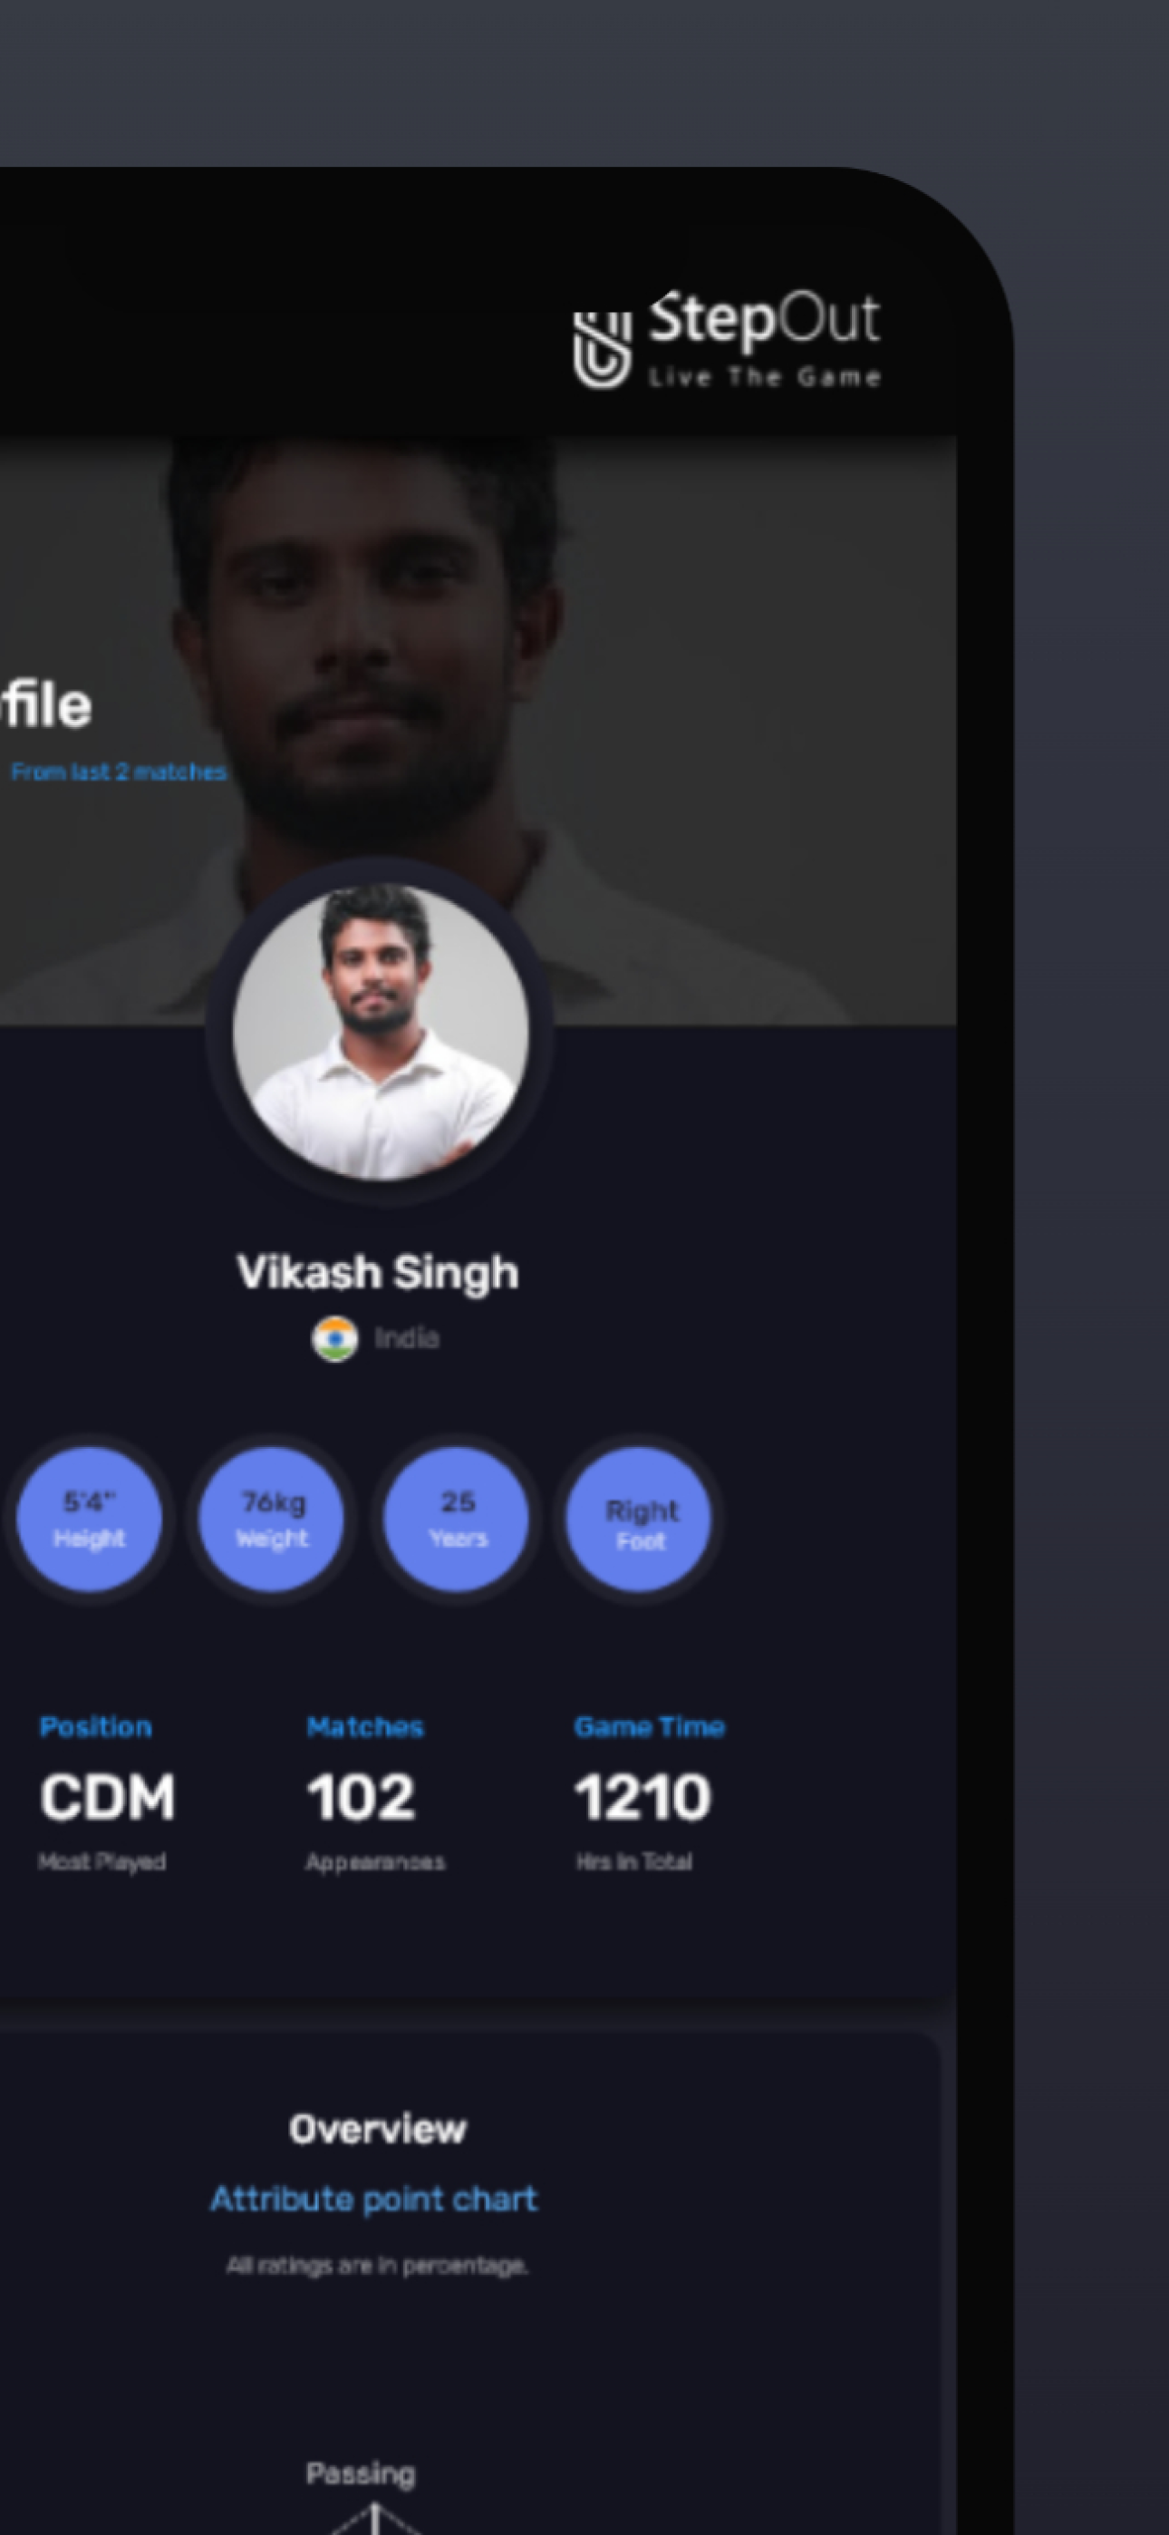This screenshot has width=1169, height=2535.
Task: Click the India flag icon
Action: pos(334,1338)
